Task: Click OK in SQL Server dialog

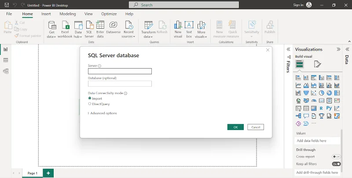Action: tap(235, 127)
